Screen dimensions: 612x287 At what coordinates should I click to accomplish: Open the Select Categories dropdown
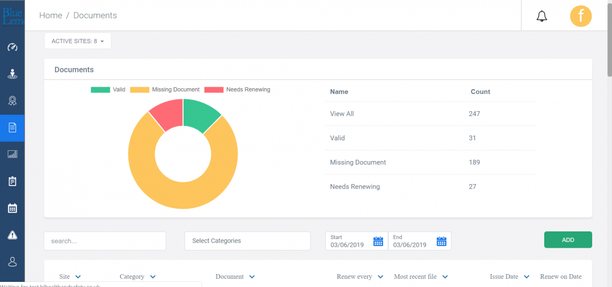click(x=247, y=241)
